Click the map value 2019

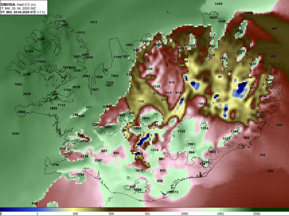76,87
